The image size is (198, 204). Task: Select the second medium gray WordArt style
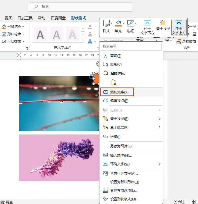(57, 34)
